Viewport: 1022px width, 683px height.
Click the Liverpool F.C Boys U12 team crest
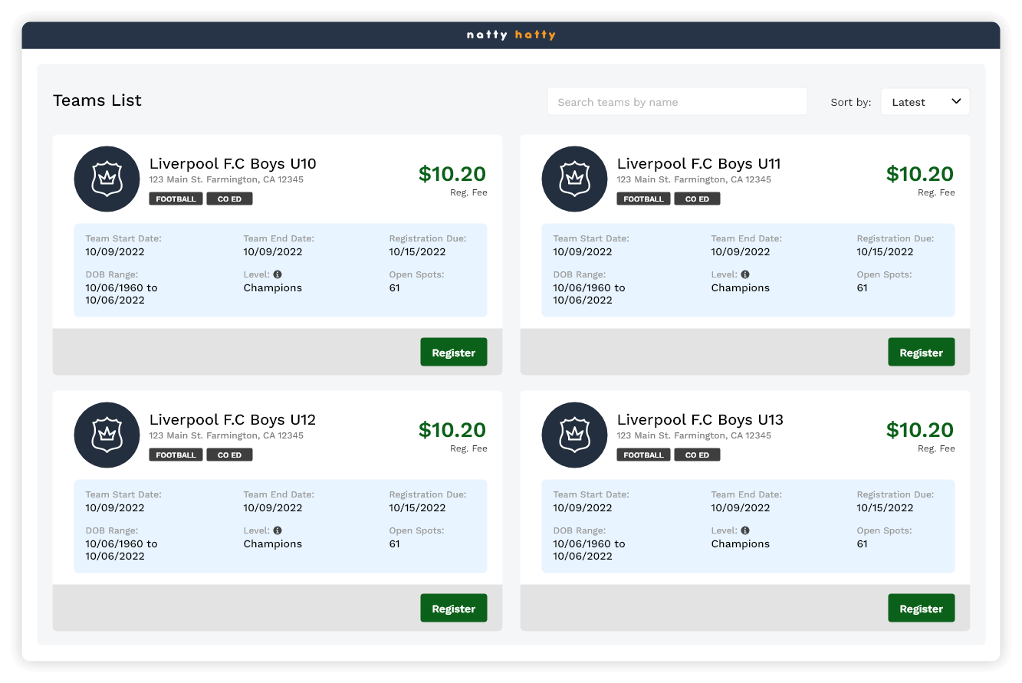pos(107,435)
